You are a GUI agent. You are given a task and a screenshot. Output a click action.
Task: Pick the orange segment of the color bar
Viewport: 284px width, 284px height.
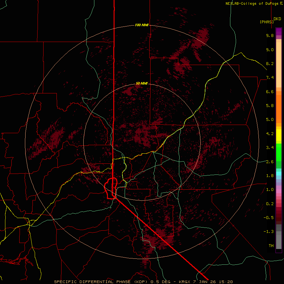[279, 109]
